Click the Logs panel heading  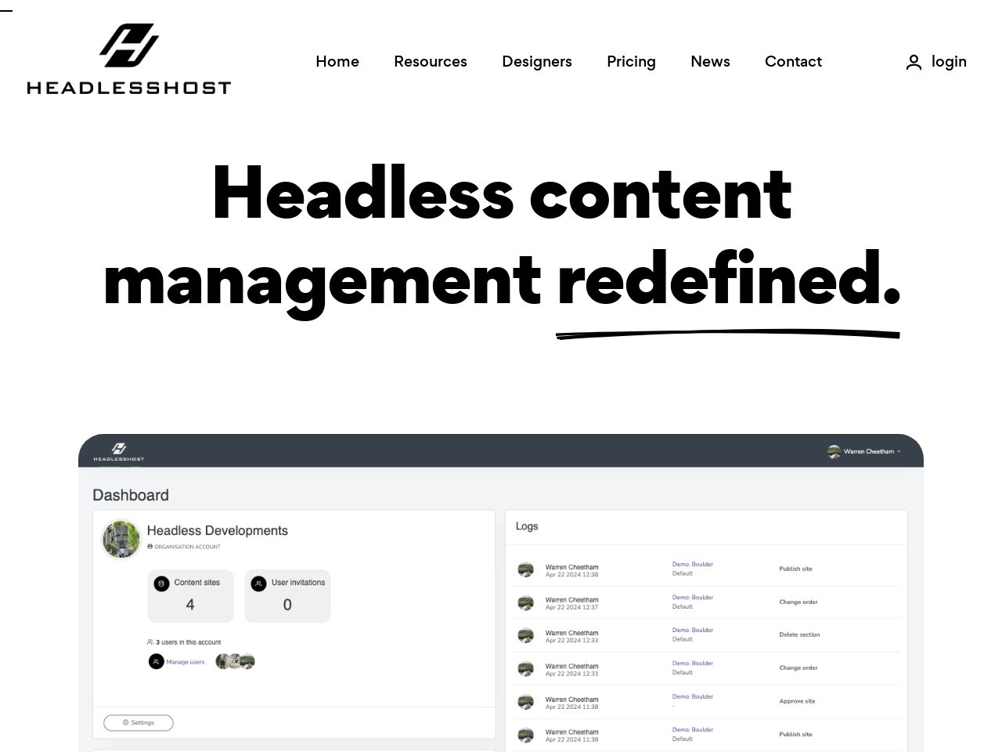click(x=527, y=526)
